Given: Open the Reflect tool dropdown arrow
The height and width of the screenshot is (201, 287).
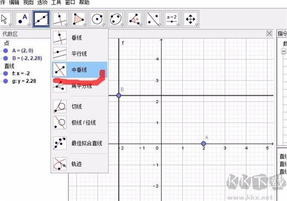Looking at the screenshot, I should (160, 25).
